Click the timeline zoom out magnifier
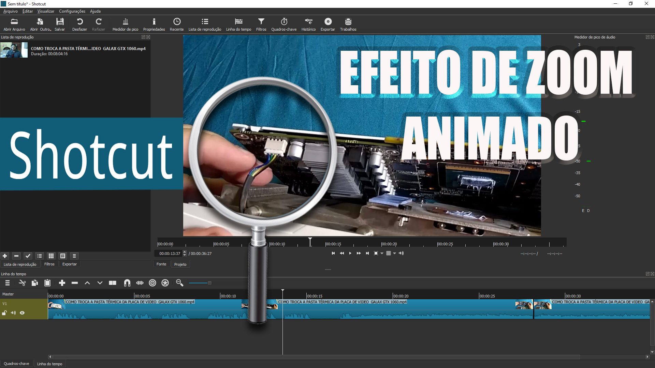 click(179, 283)
